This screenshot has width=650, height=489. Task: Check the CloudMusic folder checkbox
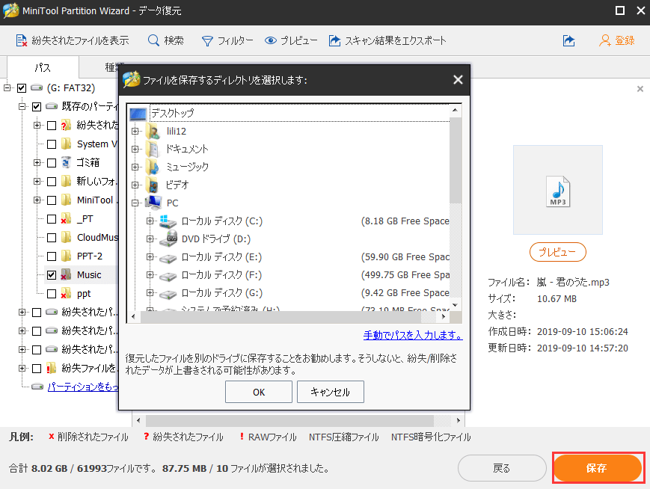pos(52,238)
